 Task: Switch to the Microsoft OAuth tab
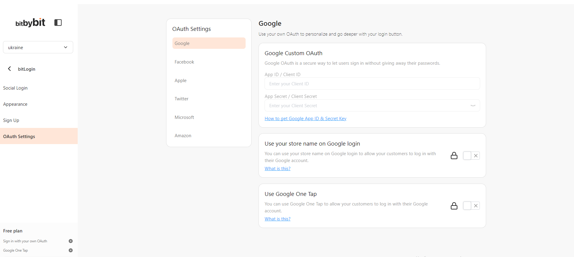(x=184, y=117)
